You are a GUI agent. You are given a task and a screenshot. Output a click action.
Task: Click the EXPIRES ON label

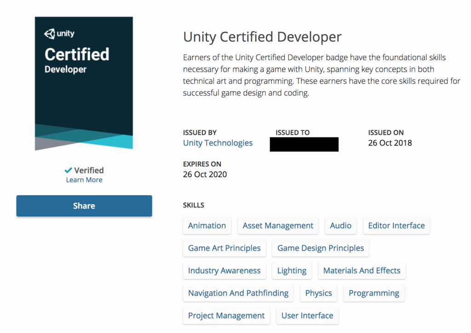(x=202, y=164)
